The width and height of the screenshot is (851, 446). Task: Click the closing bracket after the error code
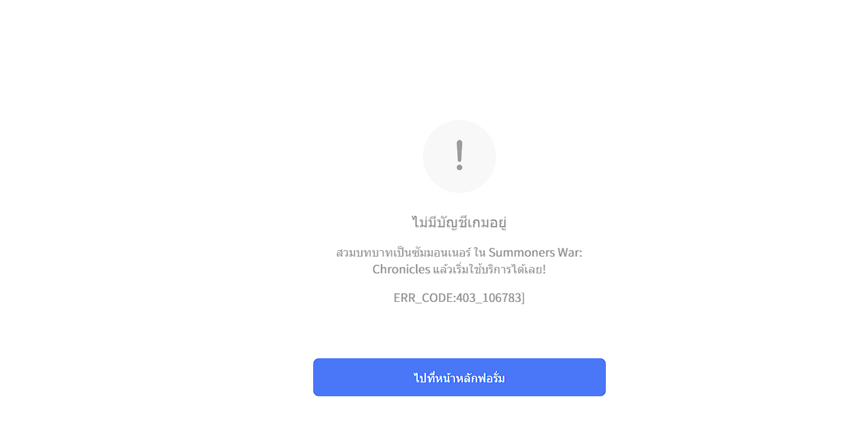pyautogui.click(x=523, y=298)
